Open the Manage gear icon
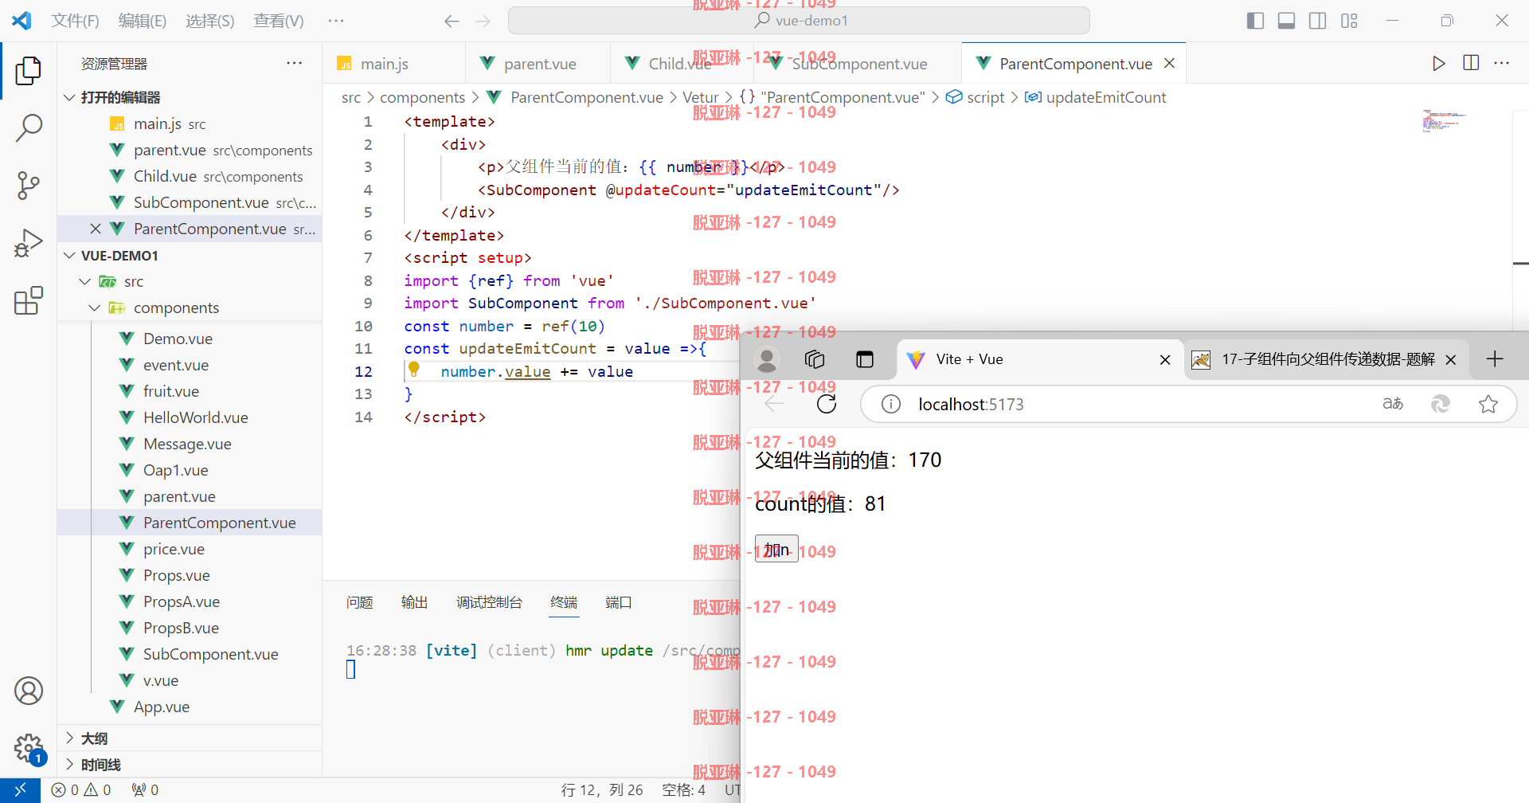This screenshot has height=803, width=1529. point(29,748)
